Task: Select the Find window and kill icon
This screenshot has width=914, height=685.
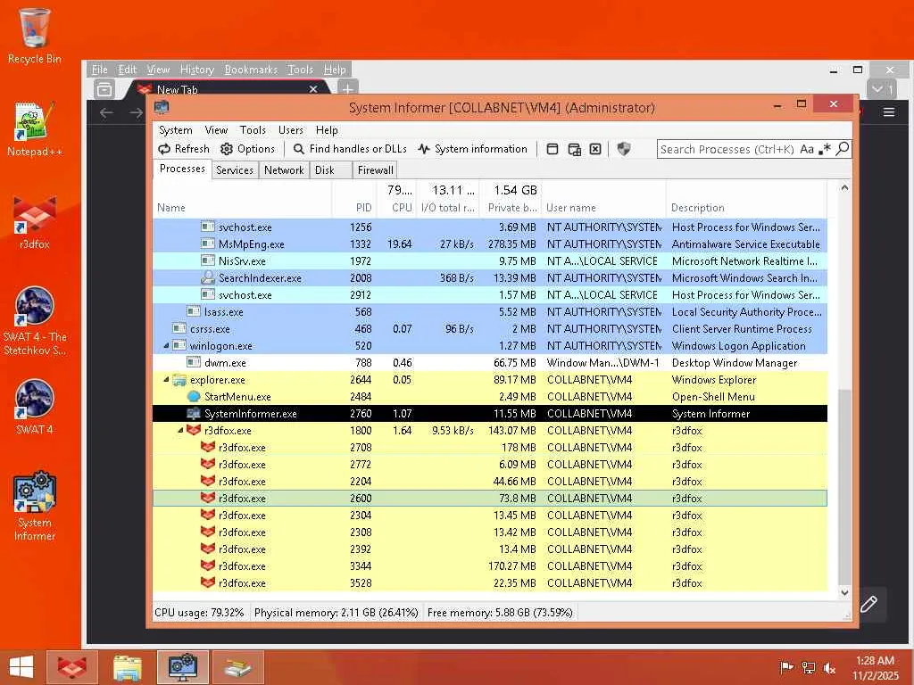Action: tap(595, 149)
